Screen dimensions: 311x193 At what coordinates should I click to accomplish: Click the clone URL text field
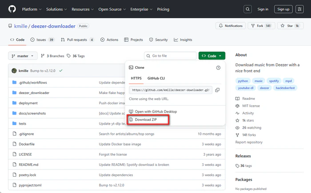(171, 90)
